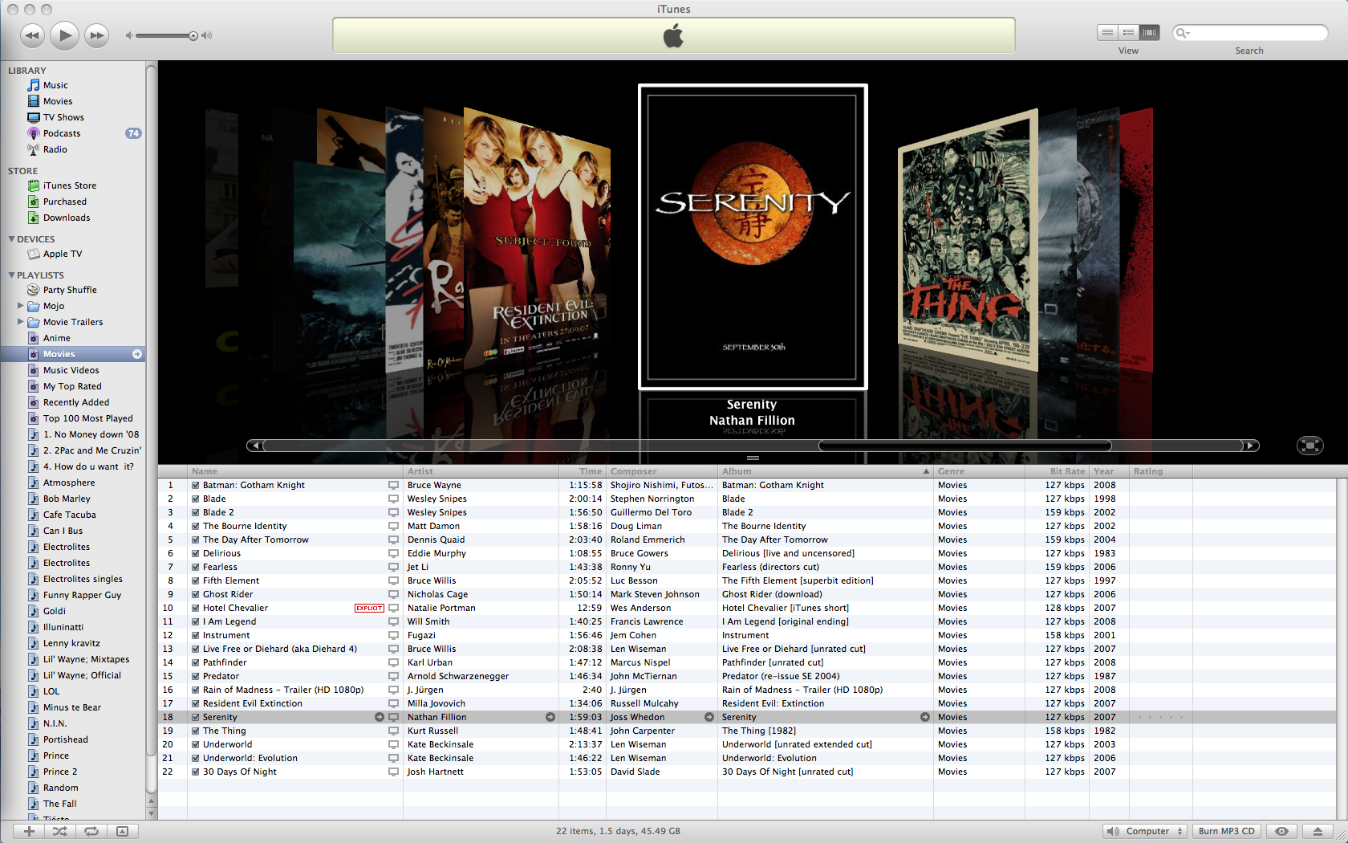Uncheck the 30 Days Of Night checkbox
Screen dimensions: 1348x843
195,772
